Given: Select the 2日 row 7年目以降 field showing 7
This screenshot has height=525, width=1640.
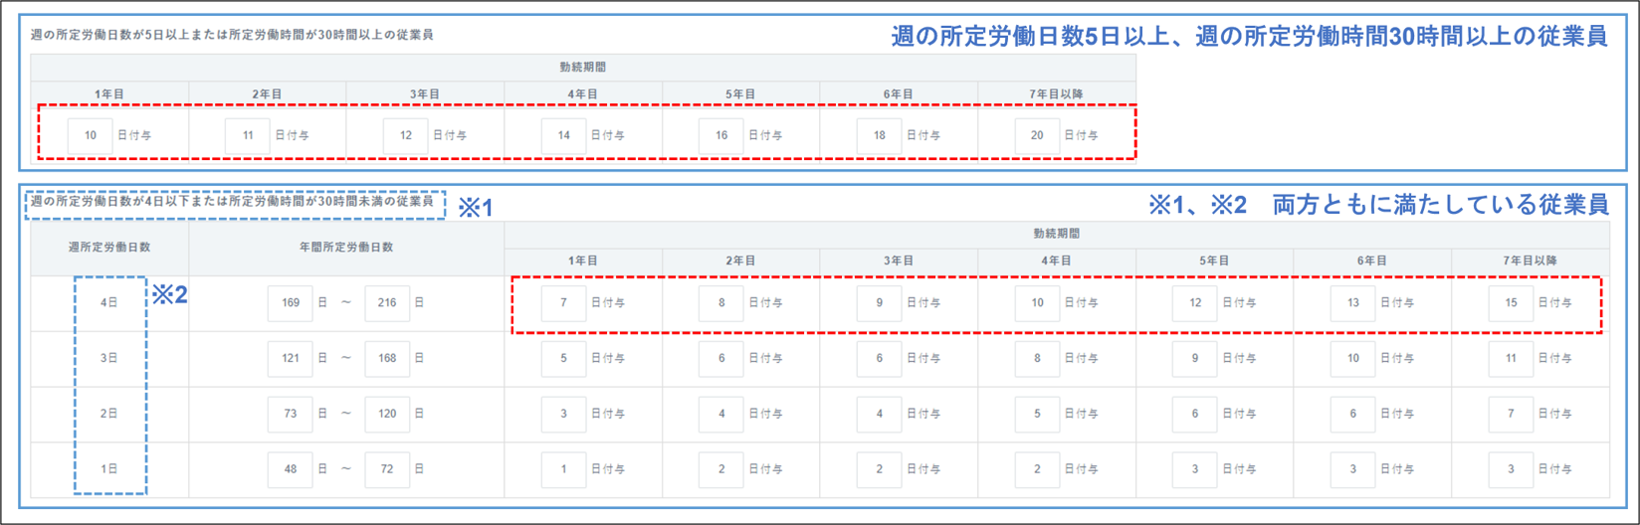Looking at the screenshot, I should (1511, 414).
